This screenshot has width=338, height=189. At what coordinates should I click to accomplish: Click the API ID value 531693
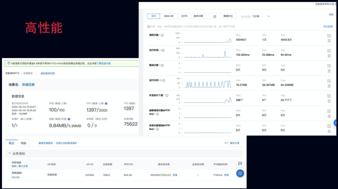click(x=90, y=175)
